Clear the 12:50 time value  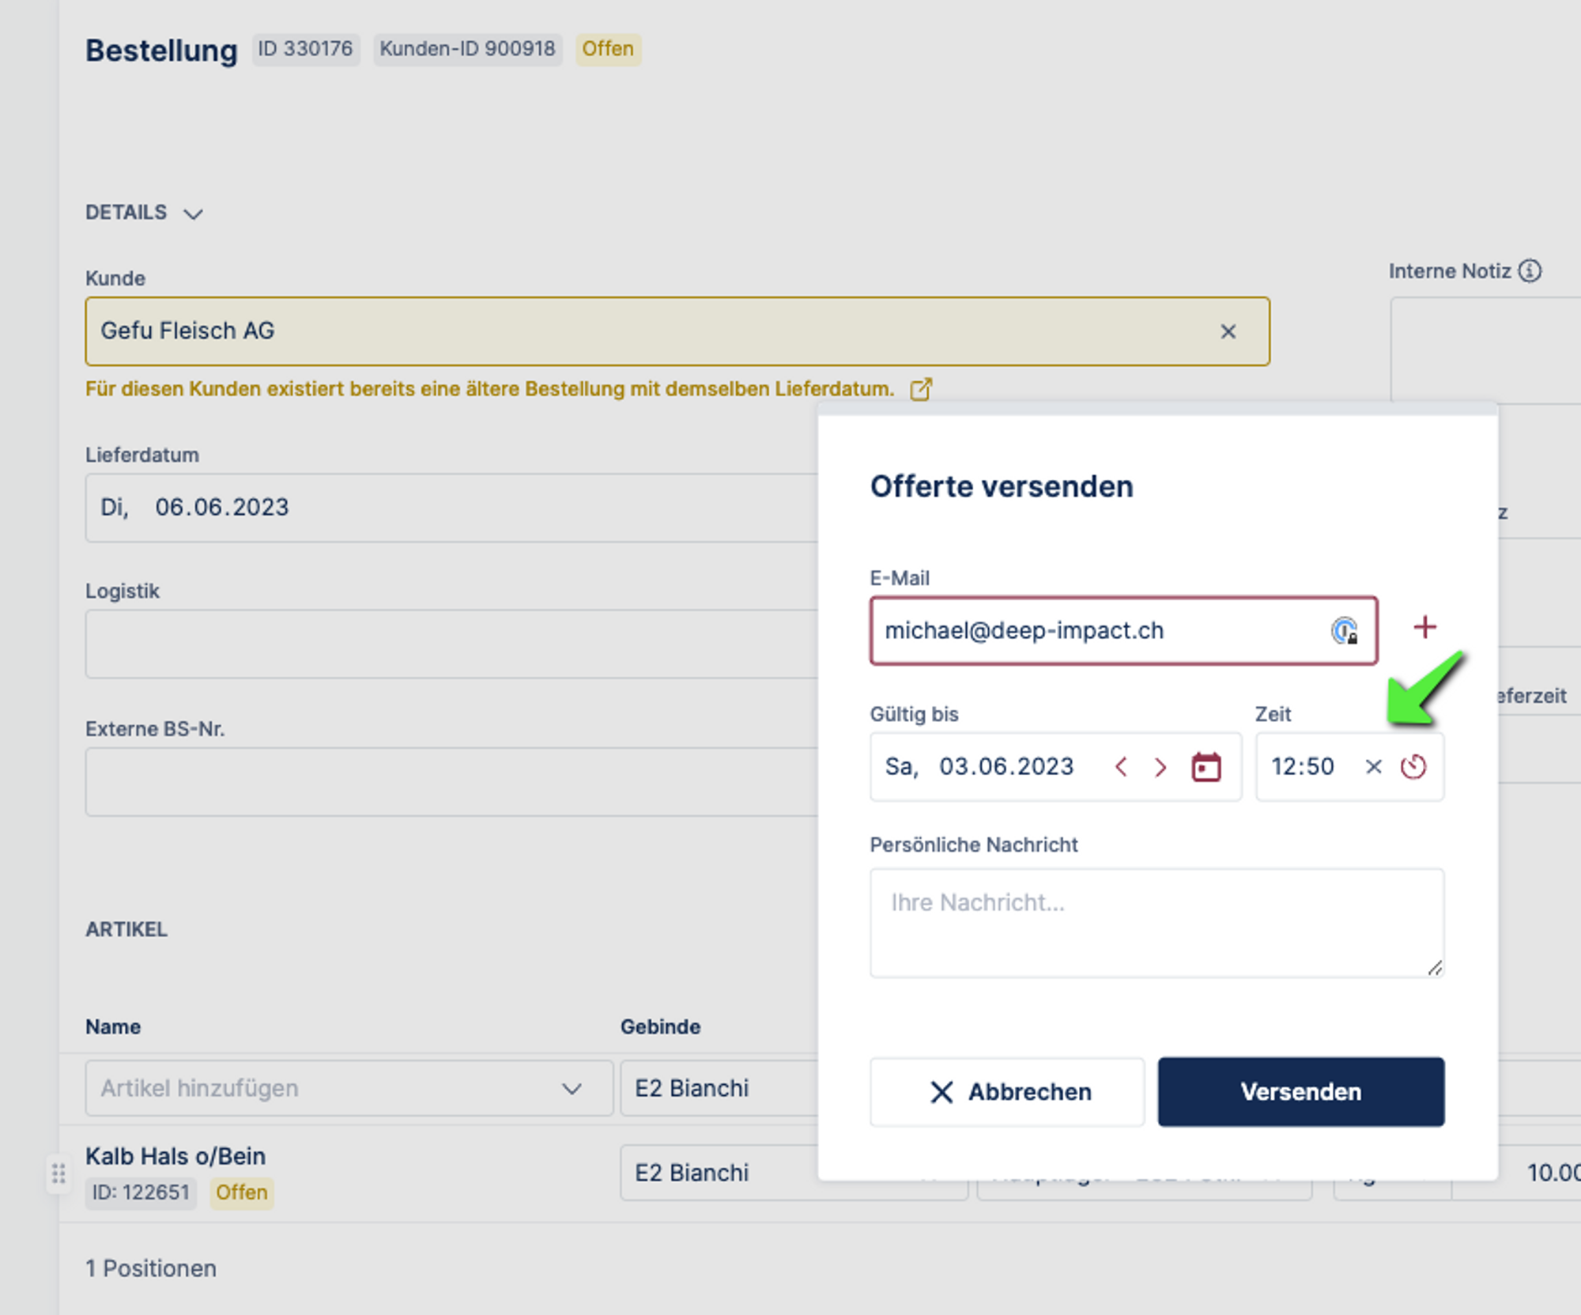pos(1373,767)
